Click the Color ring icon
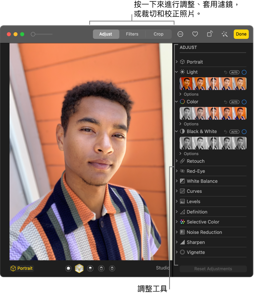The height and width of the screenshot is (295, 254). point(182,102)
